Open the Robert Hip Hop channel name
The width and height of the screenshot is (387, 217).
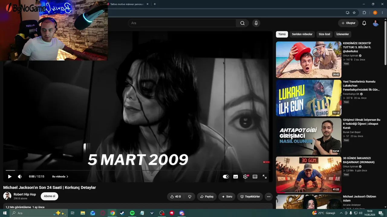[25, 194]
